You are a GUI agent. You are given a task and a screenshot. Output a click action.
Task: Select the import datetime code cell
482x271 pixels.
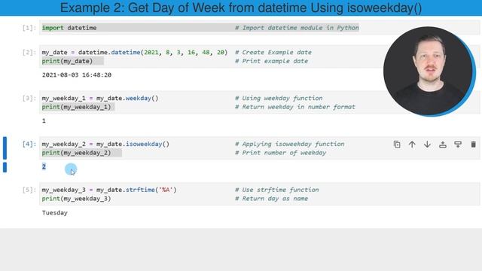click(x=259, y=28)
